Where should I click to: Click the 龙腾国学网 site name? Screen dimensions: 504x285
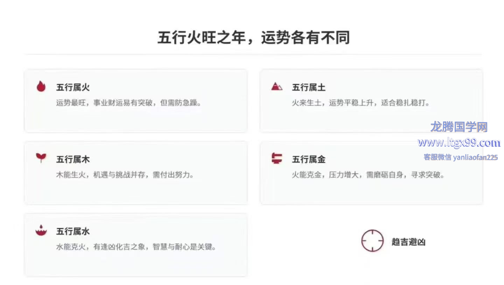pos(458,127)
